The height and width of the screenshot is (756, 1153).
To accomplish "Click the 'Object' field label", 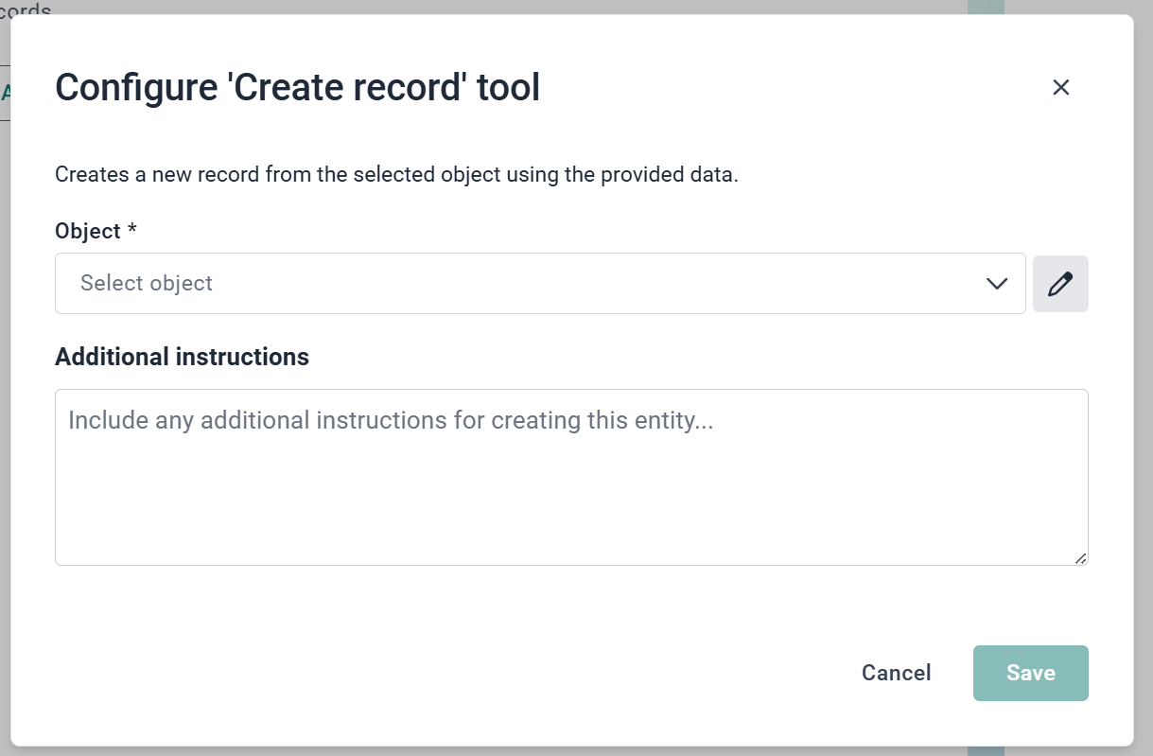I will click(x=88, y=232).
